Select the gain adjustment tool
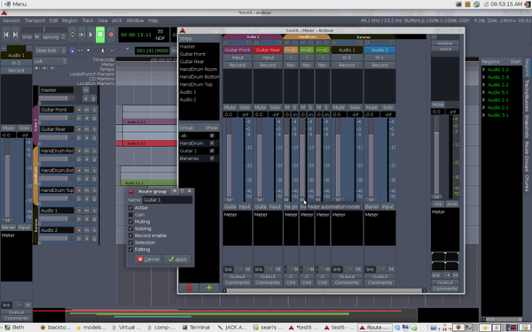Viewport: 532px width, 332px height. [96, 50]
